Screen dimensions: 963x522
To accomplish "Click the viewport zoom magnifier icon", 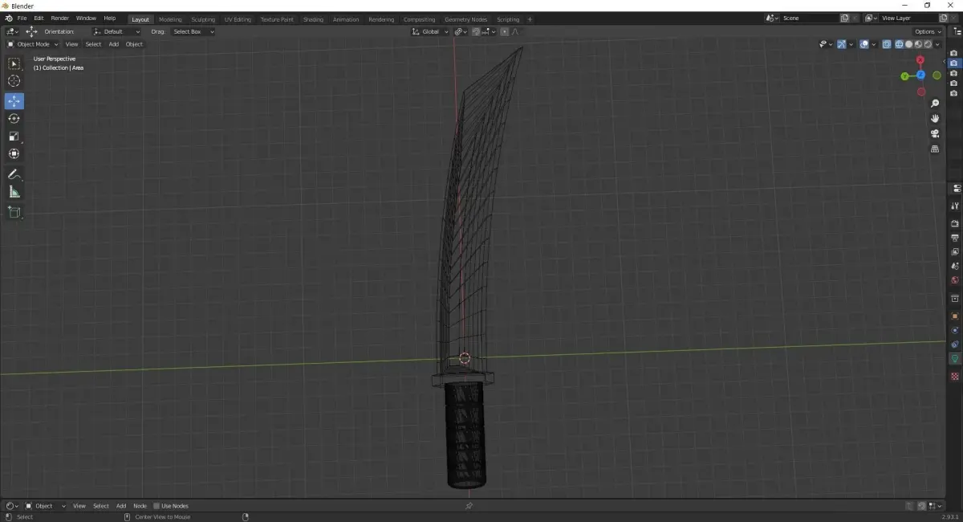I will click(x=935, y=104).
